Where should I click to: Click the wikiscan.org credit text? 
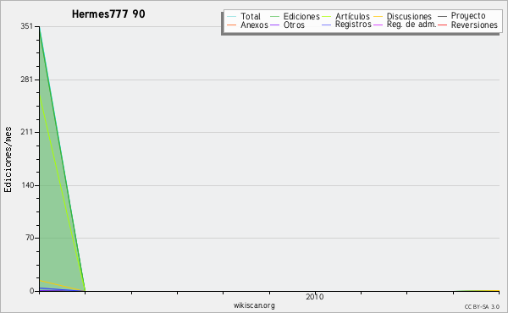(254, 305)
